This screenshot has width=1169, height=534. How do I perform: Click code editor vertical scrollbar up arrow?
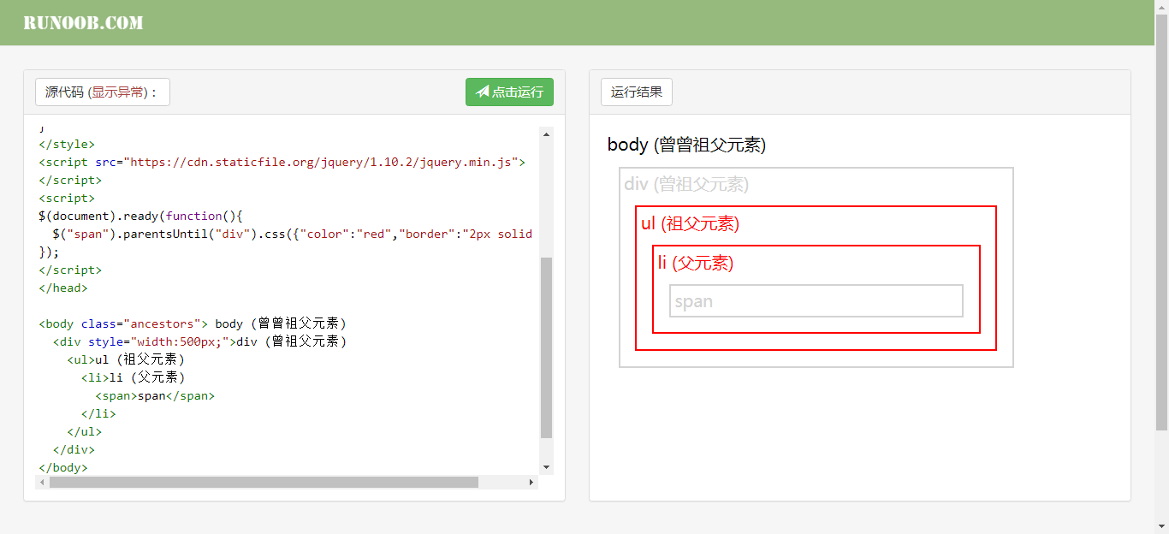547,133
